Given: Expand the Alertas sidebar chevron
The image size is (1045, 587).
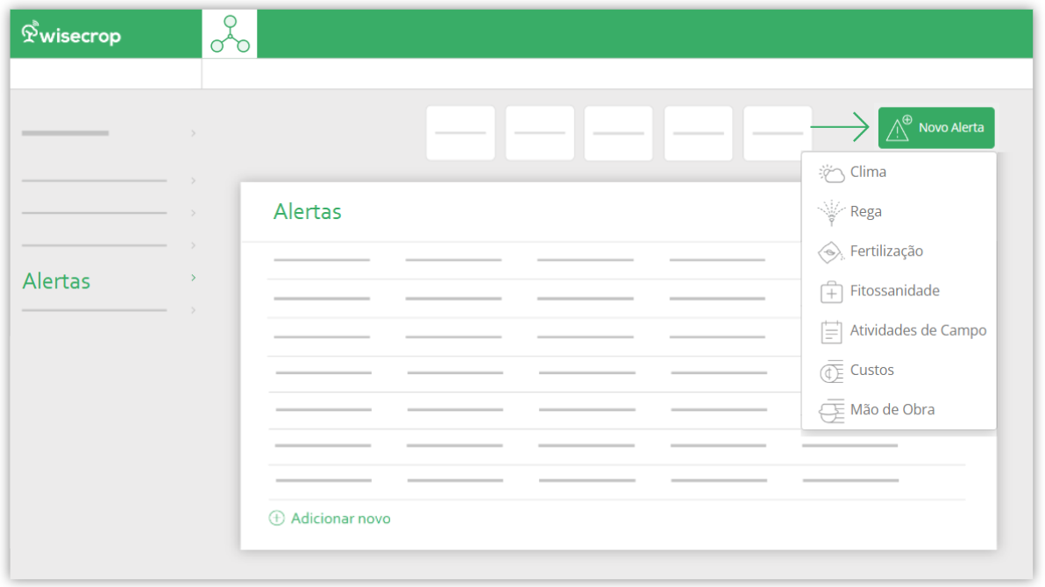Looking at the screenshot, I should click(x=193, y=278).
